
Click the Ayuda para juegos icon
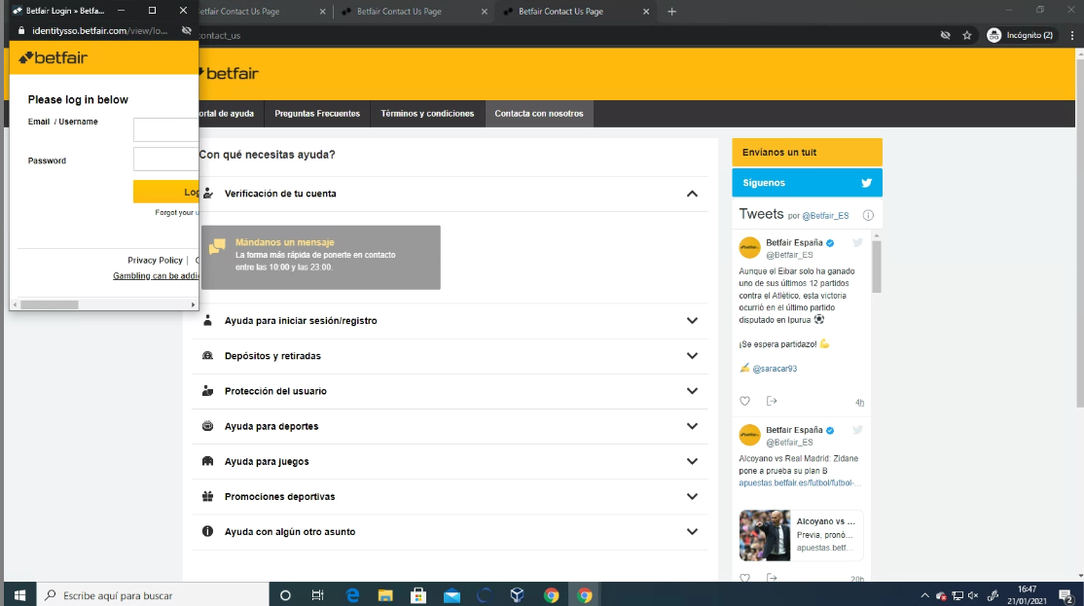click(x=207, y=461)
